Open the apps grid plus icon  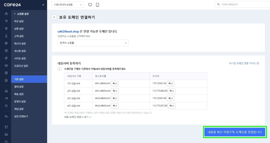click(6, 127)
